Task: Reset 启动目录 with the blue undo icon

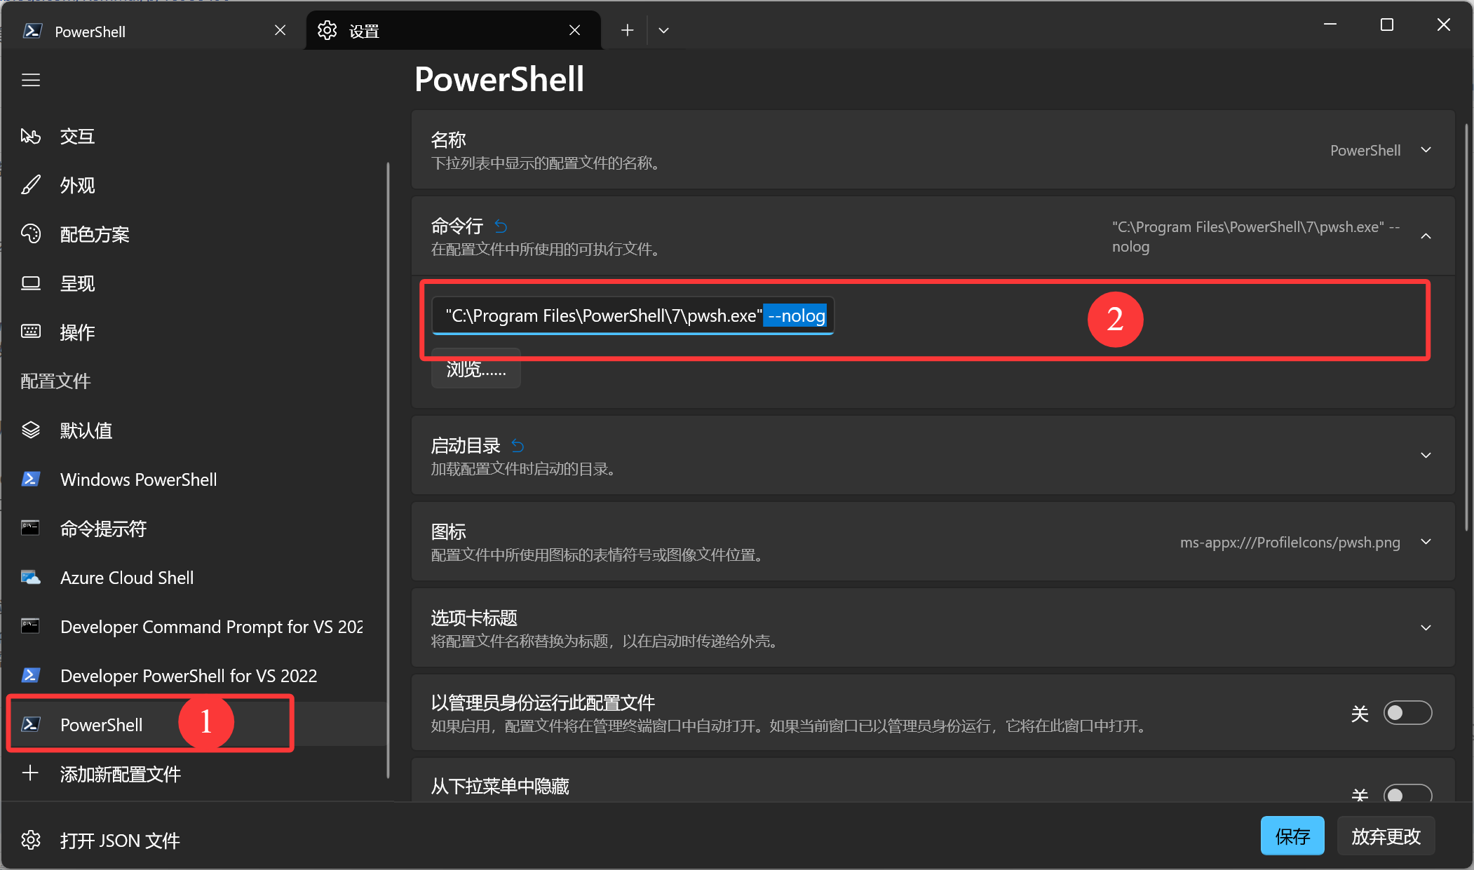Action: (518, 445)
